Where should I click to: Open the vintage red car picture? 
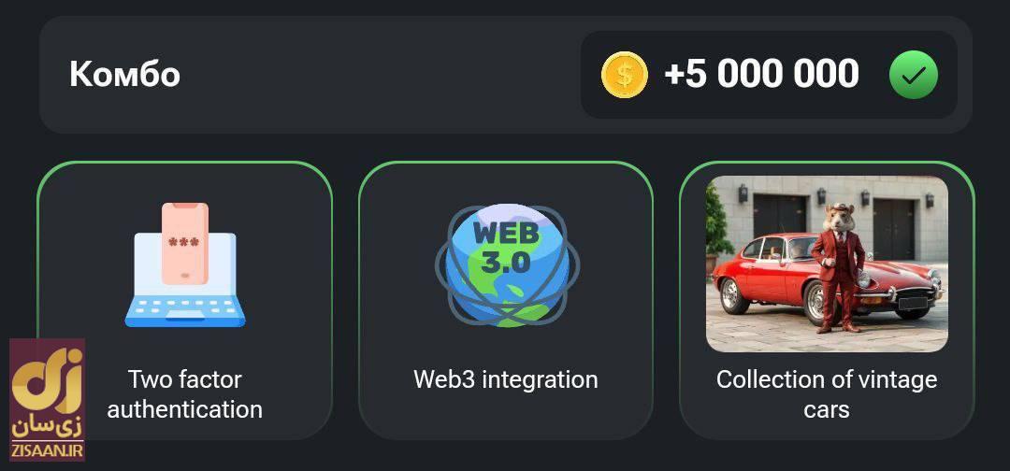827,264
